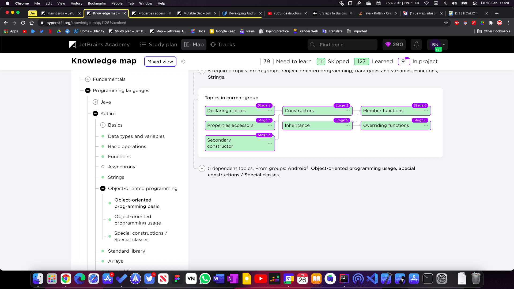This screenshot has height=289, width=514.
Task: Reload the current page
Action: [x=23, y=23]
